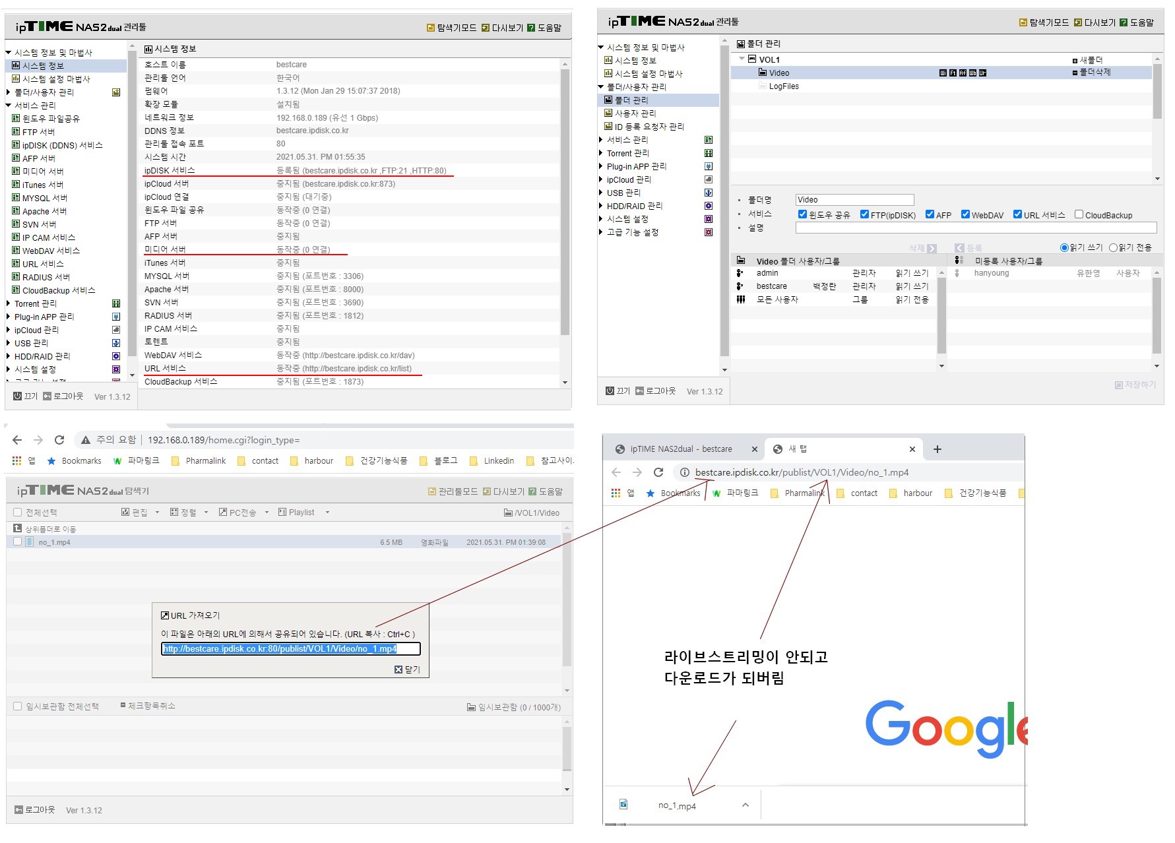Enable the CloudBackup checkbox
The image size is (1175, 843).
pos(1079,214)
